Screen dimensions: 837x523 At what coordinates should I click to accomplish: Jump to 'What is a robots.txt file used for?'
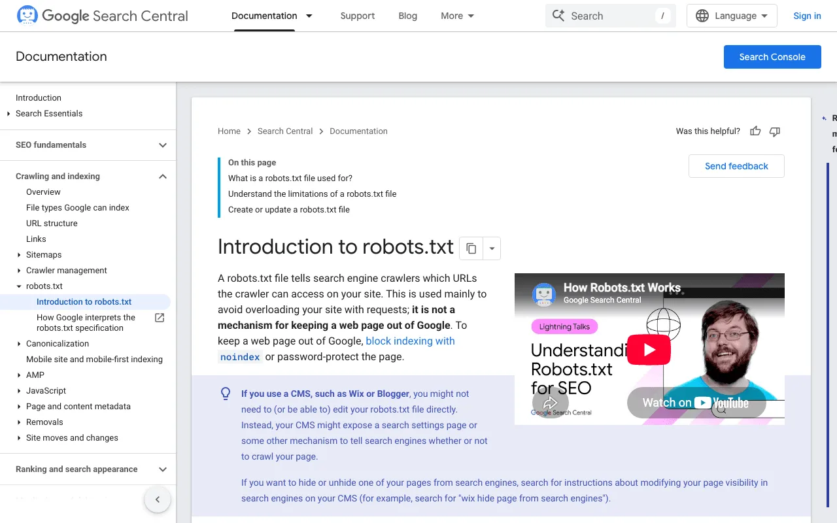[x=290, y=178]
